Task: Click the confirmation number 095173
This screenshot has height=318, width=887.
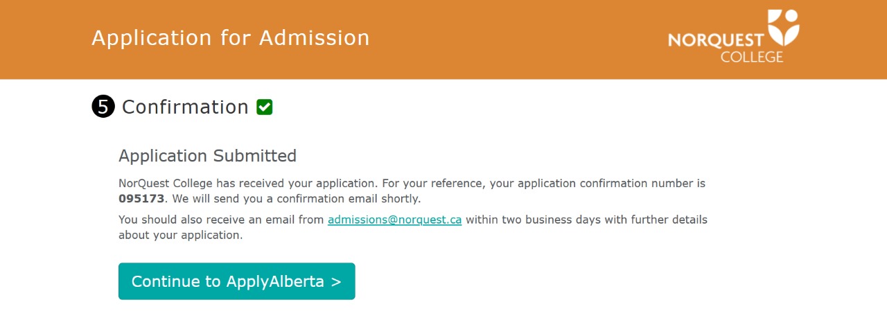Action: point(141,199)
